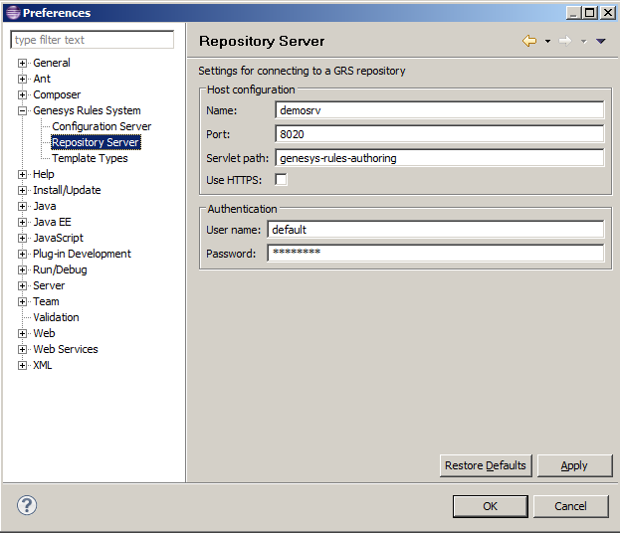This screenshot has height=533, width=620.
Task: Click the Name field containing demosrv
Action: pos(439,110)
